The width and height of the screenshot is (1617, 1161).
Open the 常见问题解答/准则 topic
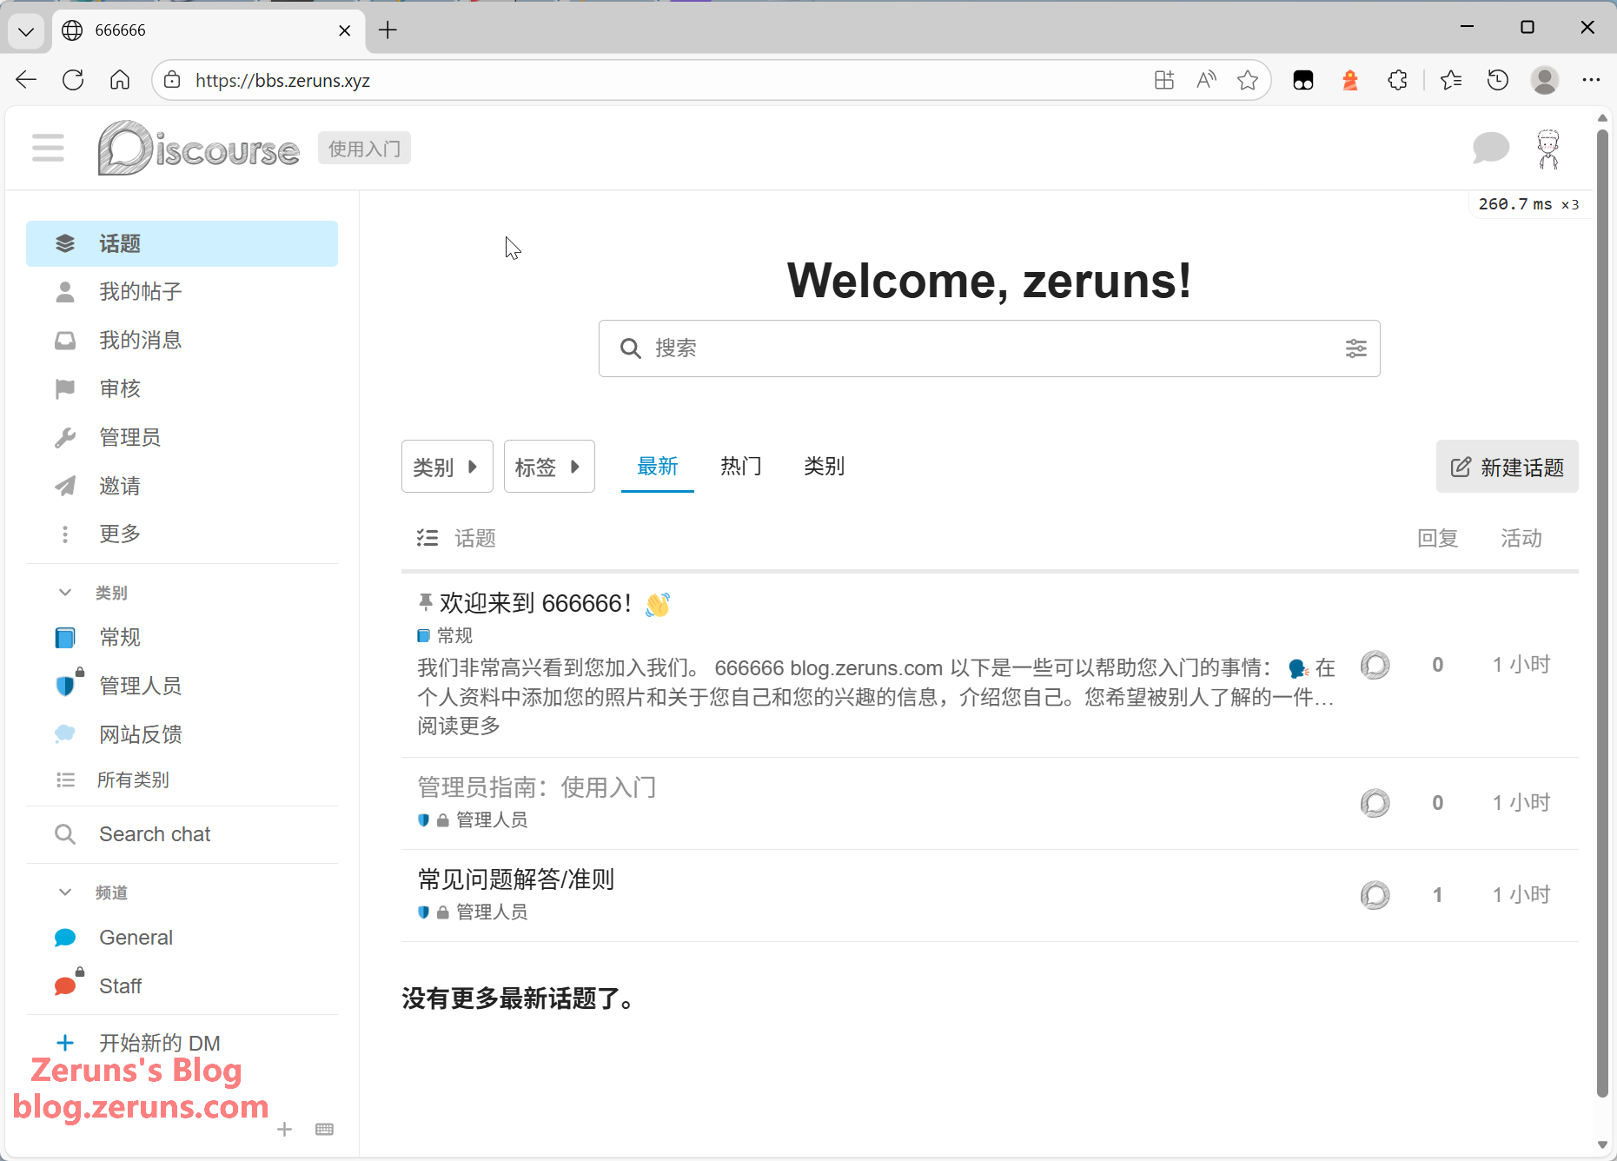coord(516,879)
